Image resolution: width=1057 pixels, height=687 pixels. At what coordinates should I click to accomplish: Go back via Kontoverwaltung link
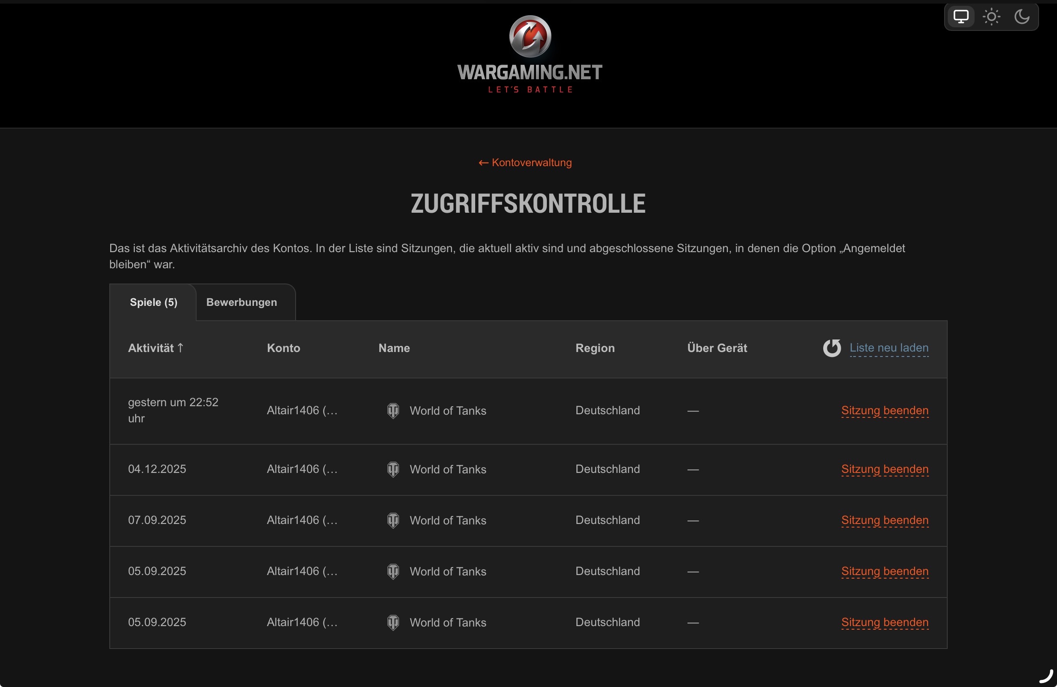click(525, 163)
